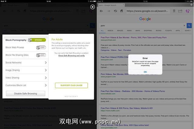194x129 pixels.
Task: Add new tab with plus icon
Action: point(191,5)
